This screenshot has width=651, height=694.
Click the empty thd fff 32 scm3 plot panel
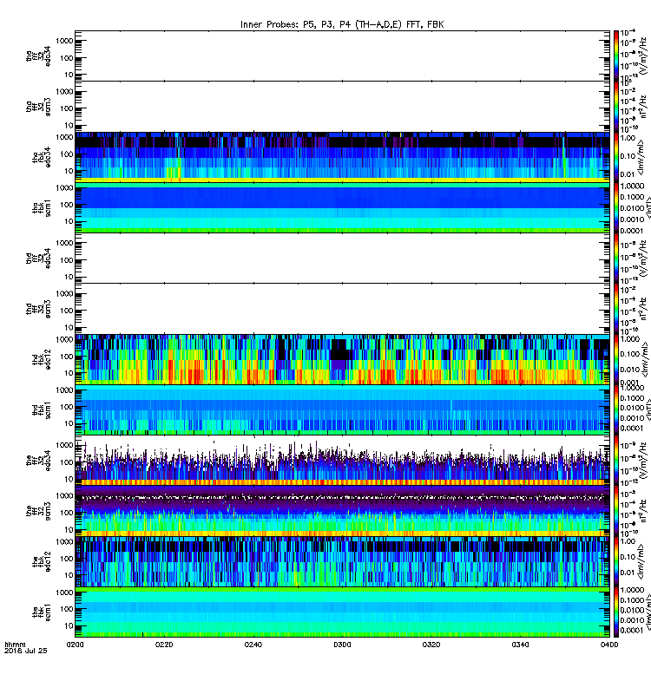[342, 309]
